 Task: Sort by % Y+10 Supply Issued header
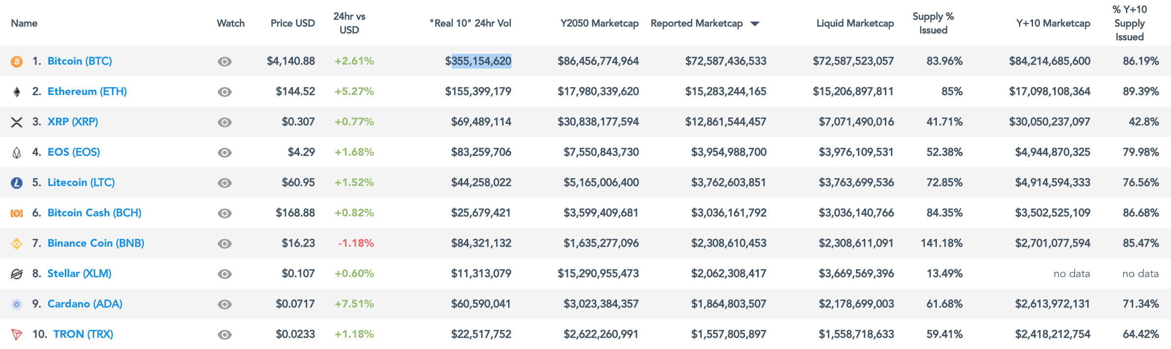point(1129,23)
